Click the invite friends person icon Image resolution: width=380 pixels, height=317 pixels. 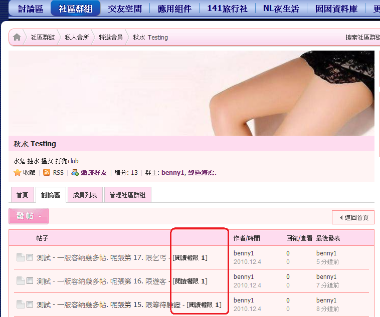coord(75,172)
